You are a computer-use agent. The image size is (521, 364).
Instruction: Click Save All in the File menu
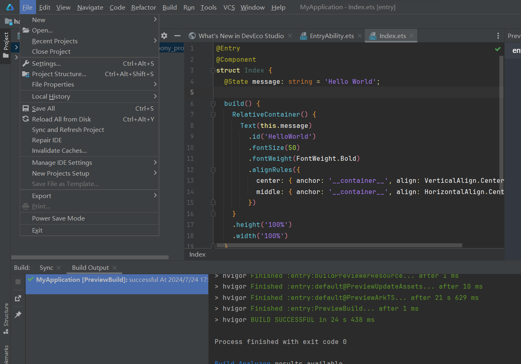click(x=89, y=109)
